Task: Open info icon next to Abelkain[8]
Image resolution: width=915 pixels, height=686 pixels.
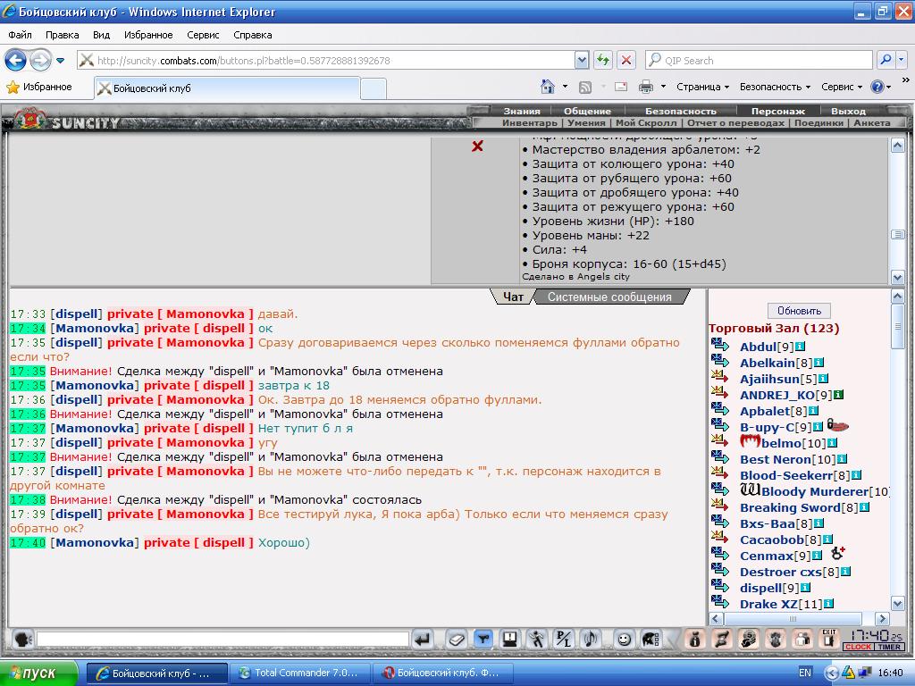Action: [818, 363]
